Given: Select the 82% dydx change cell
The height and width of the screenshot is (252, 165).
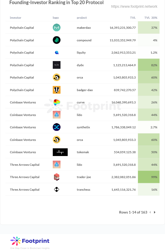Looking at the screenshot, I should (149, 65).
